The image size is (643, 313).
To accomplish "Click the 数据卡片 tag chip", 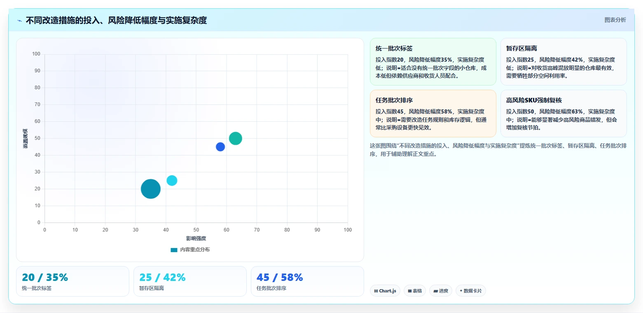I will pyautogui.click(x=471, y=291).
